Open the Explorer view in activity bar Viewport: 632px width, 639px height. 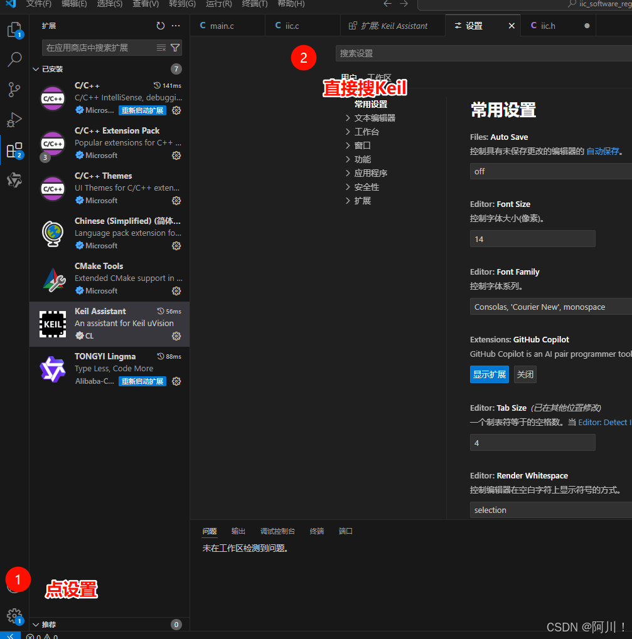coord(14,29)
